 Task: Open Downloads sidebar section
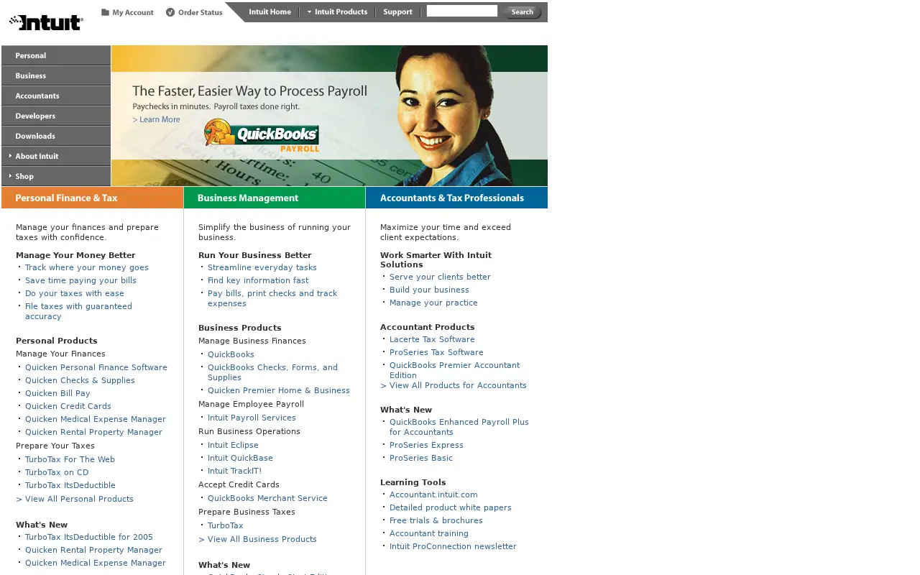pos(56,136)
